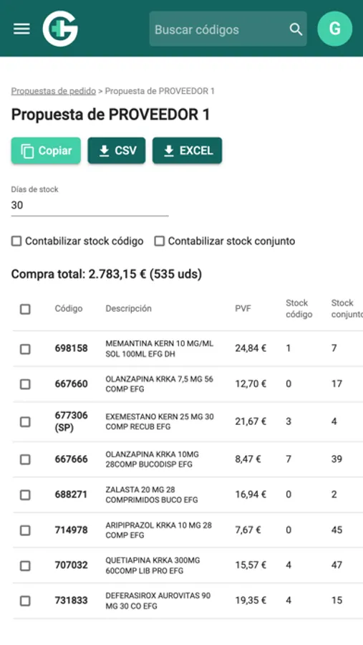This screenshot has width=363, height=645.
Task: Select the row checkbox for 731833
Action: tap(25, 601)
